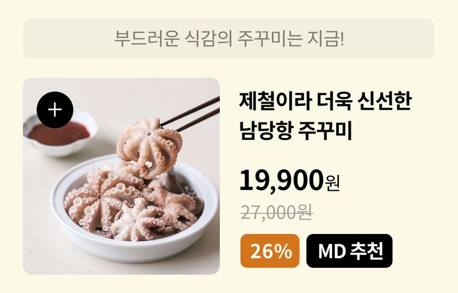Image resolution: width=458 pixels, height=293 pixels.
Task: Tap the black MD 추천 badge
Action: tap(349, 251)
